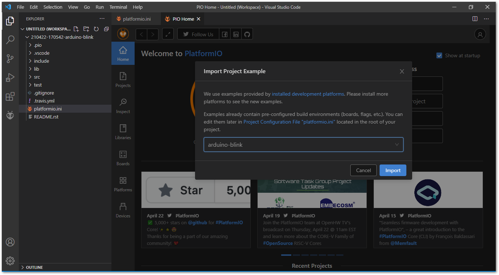Switch to the platformio.ini tab
The width and height of the screenshot is (499, 275).
pyautogui.click(x=134, y=19)
